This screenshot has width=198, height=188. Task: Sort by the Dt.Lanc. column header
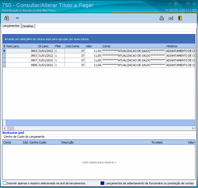tap(46, 46)
